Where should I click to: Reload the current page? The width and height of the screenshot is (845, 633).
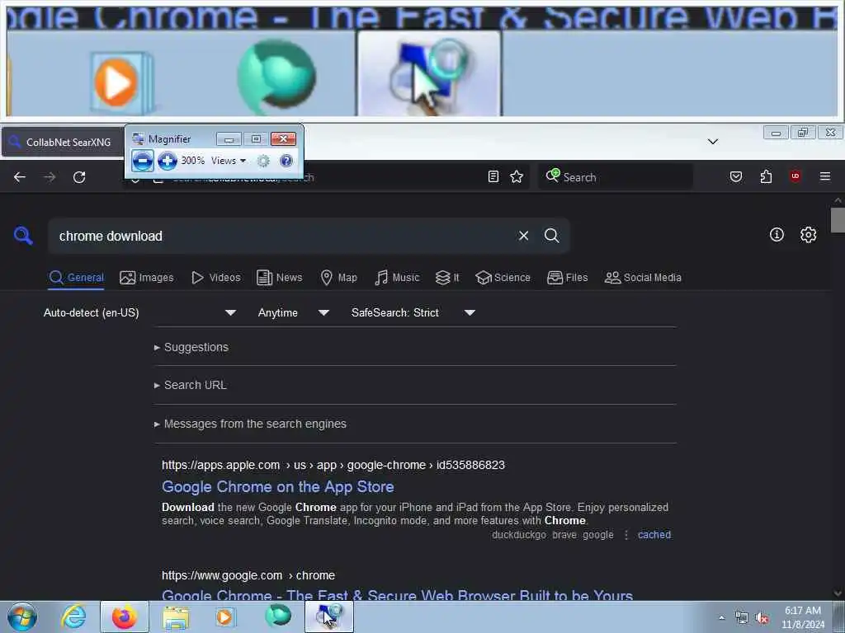79,177
